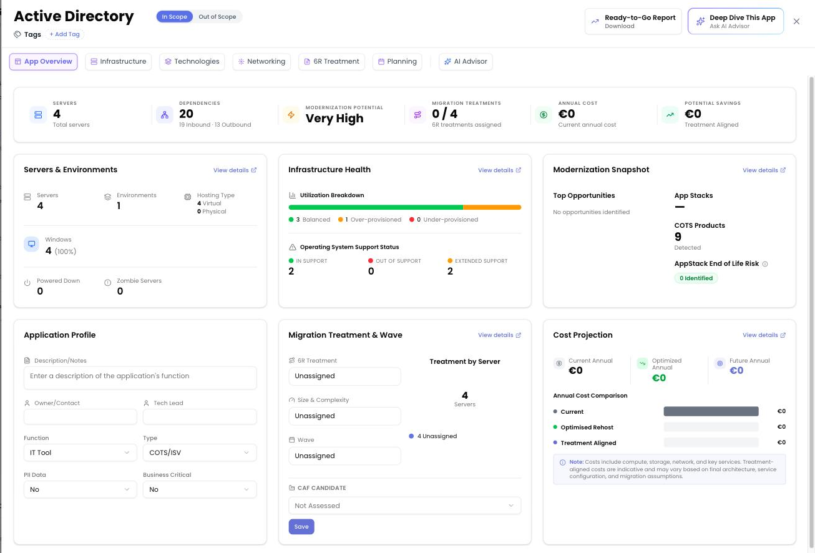Click the Hosting Type chip icon
The width and height of the screenshot is (815, 553).
click(188, 197)
